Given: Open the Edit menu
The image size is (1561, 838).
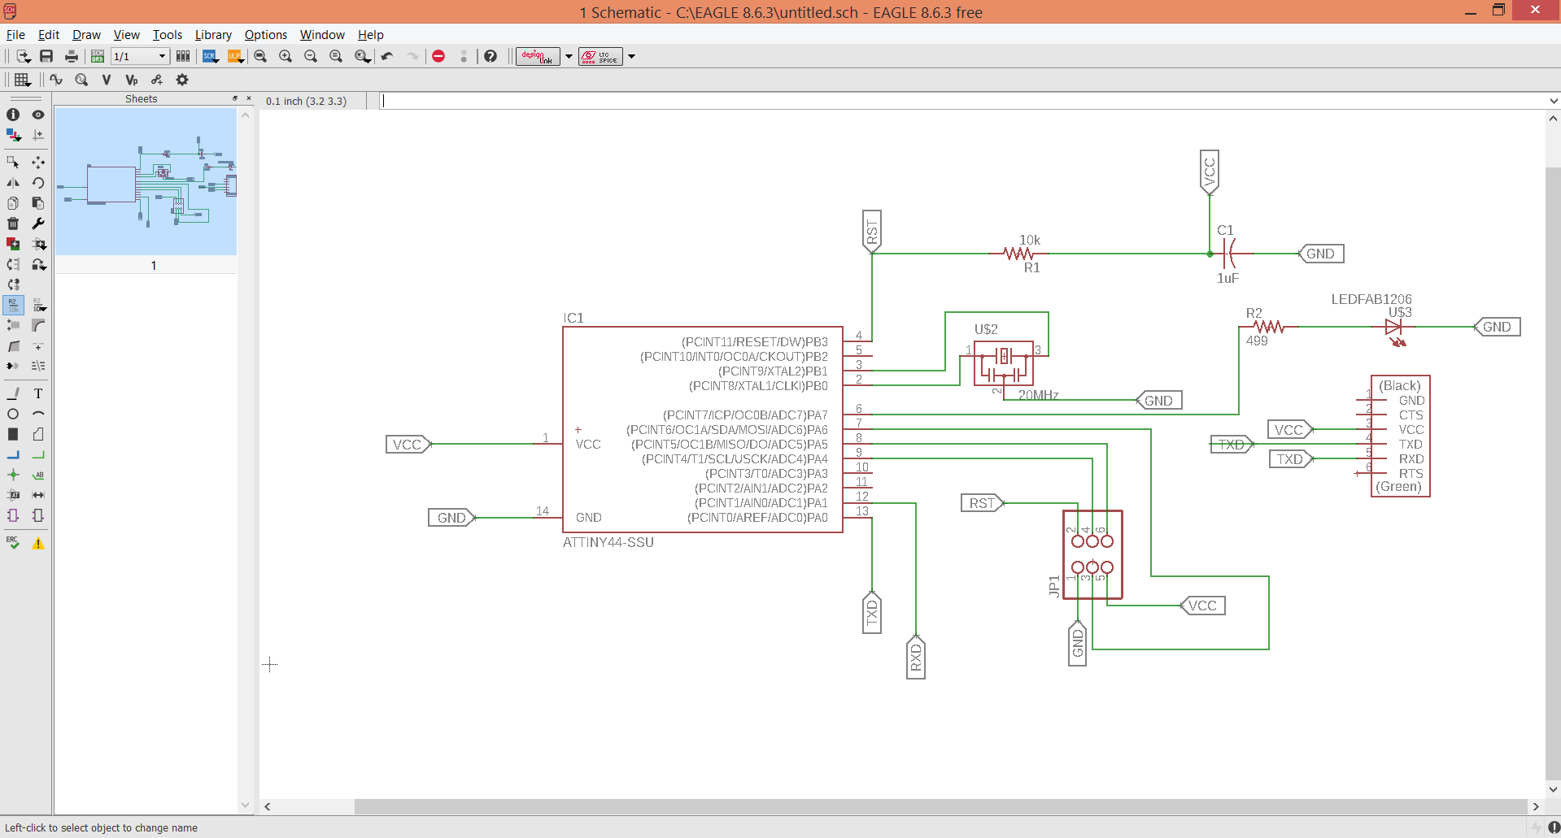Looking at the screenshot, I should click(49, 35).
